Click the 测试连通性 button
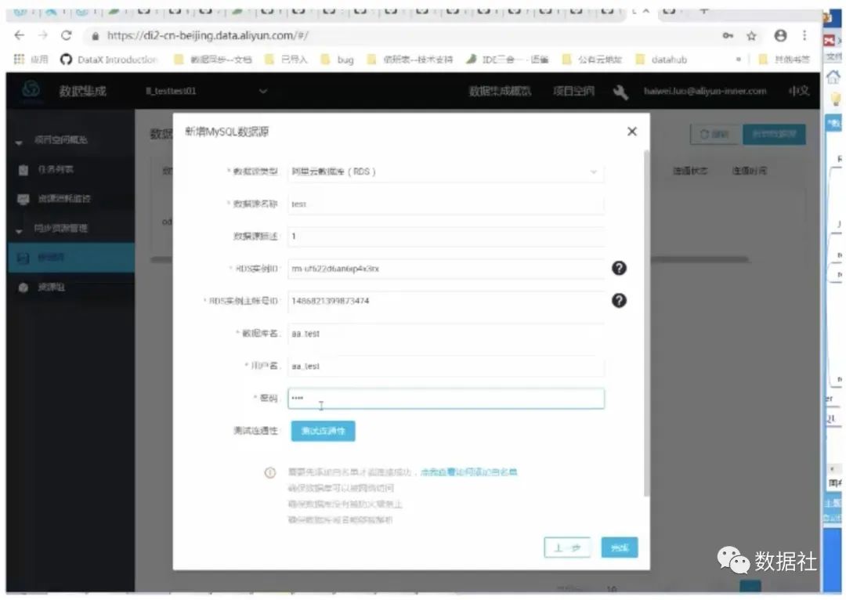 pyautogui.click(x=324, y=431)
